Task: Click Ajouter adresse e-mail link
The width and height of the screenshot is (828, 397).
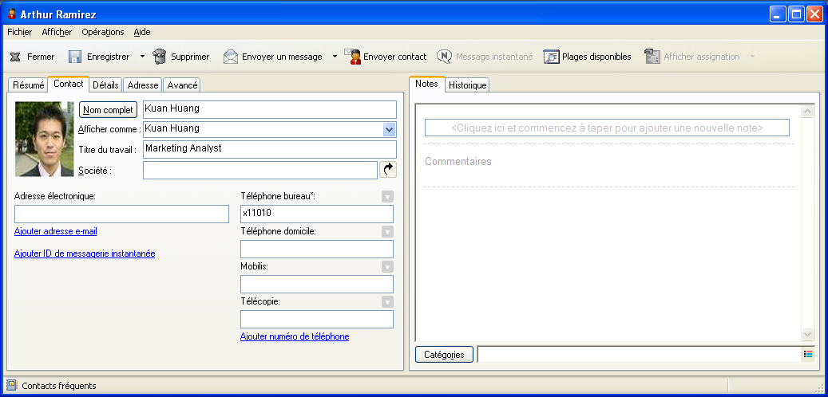Action: point(55,231)
